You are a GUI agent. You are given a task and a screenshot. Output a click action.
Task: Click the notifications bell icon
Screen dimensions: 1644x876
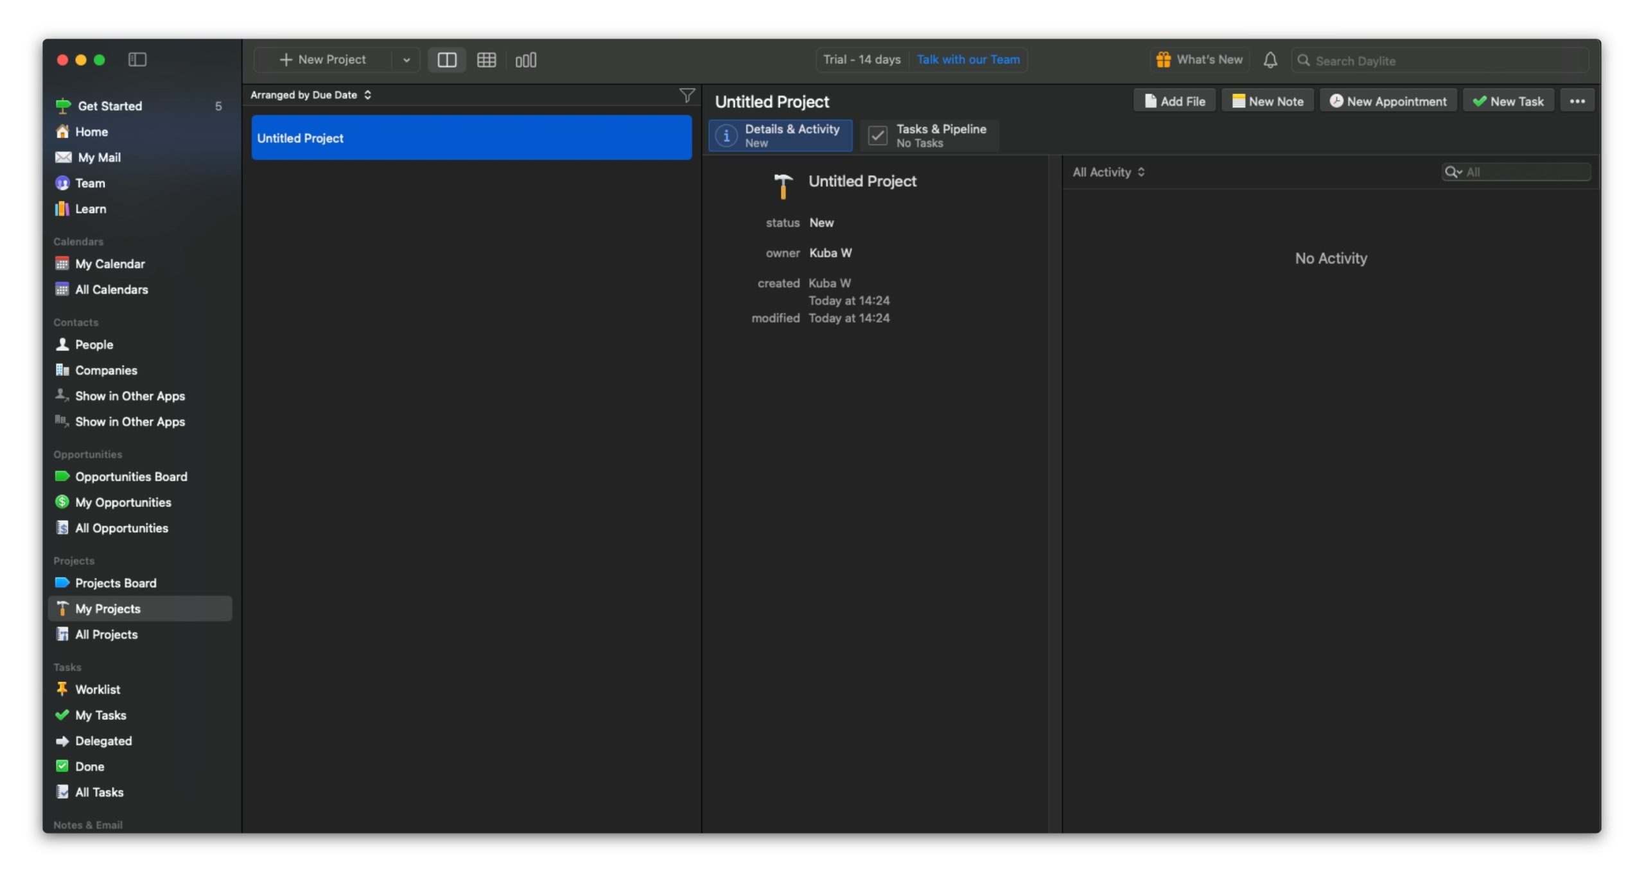click(x=1270, y=60)
